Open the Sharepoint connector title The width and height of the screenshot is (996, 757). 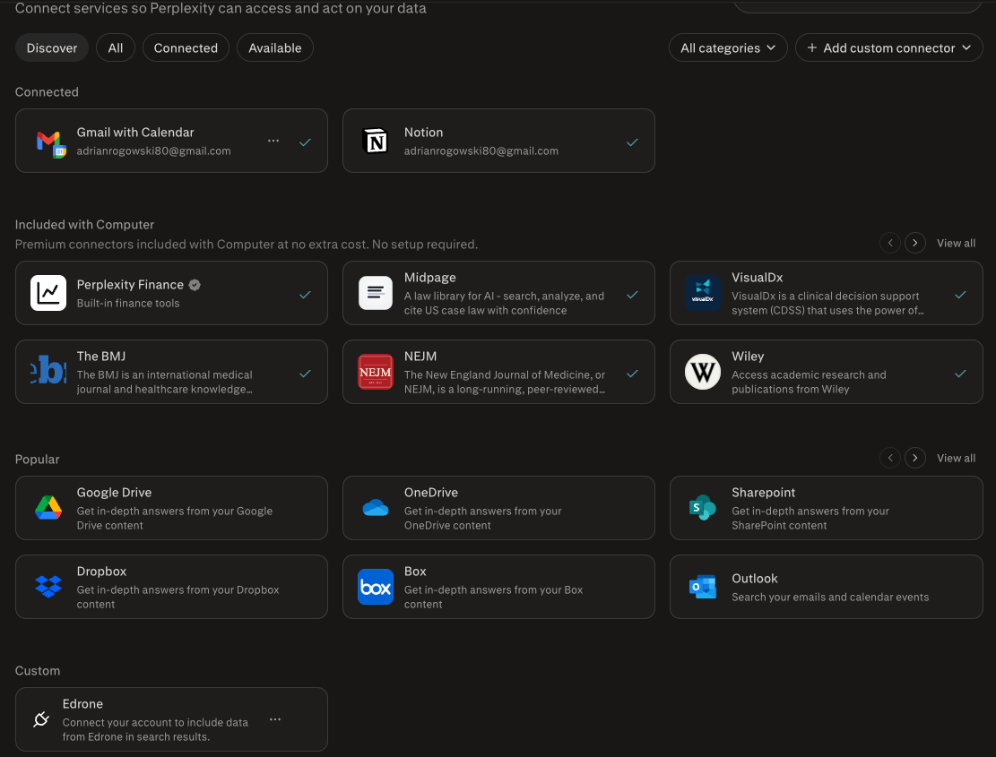[x=763, y=493]
